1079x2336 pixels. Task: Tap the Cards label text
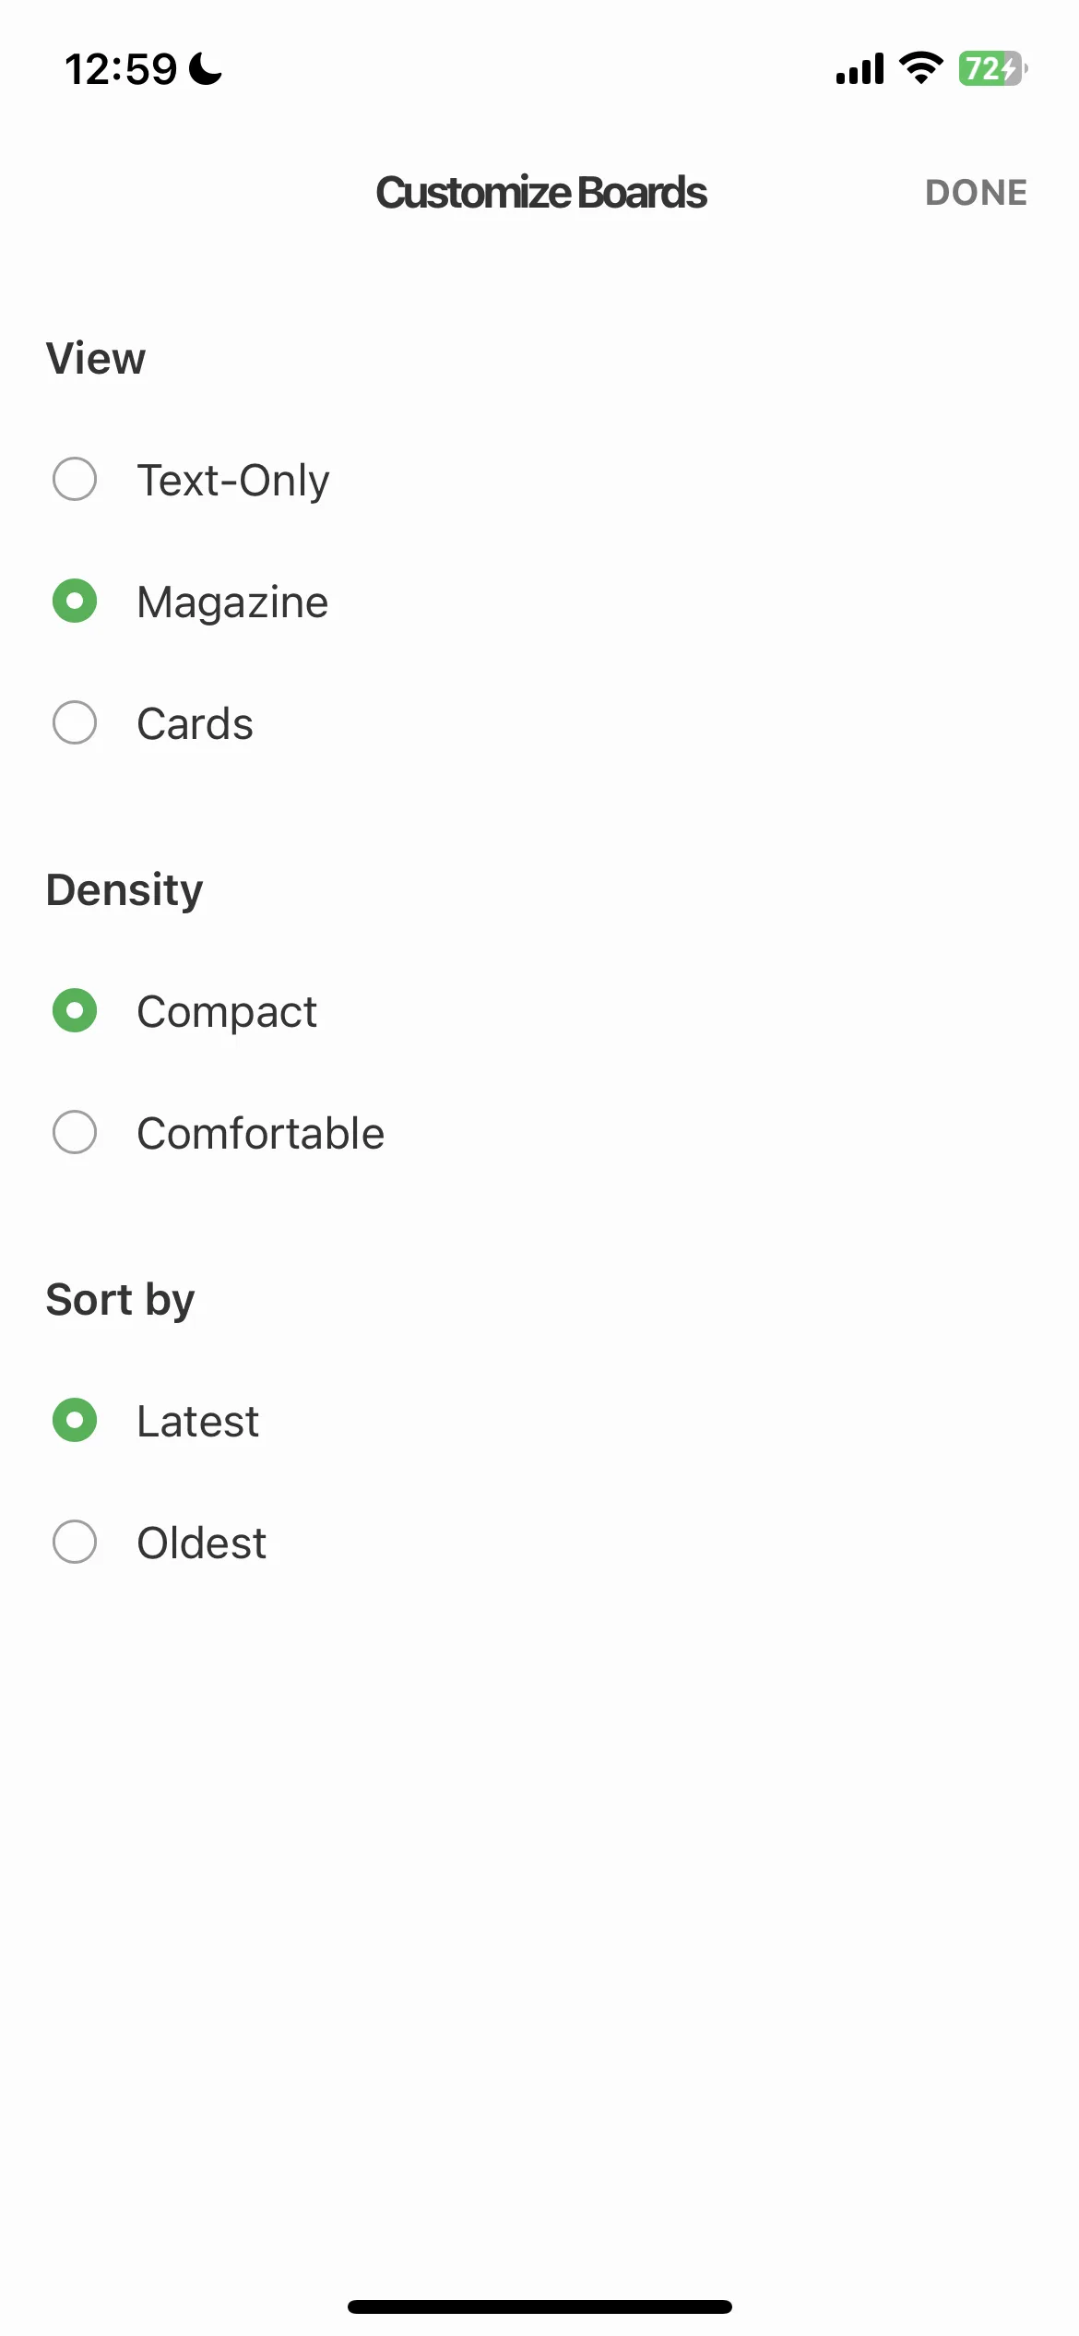[196, 724]
